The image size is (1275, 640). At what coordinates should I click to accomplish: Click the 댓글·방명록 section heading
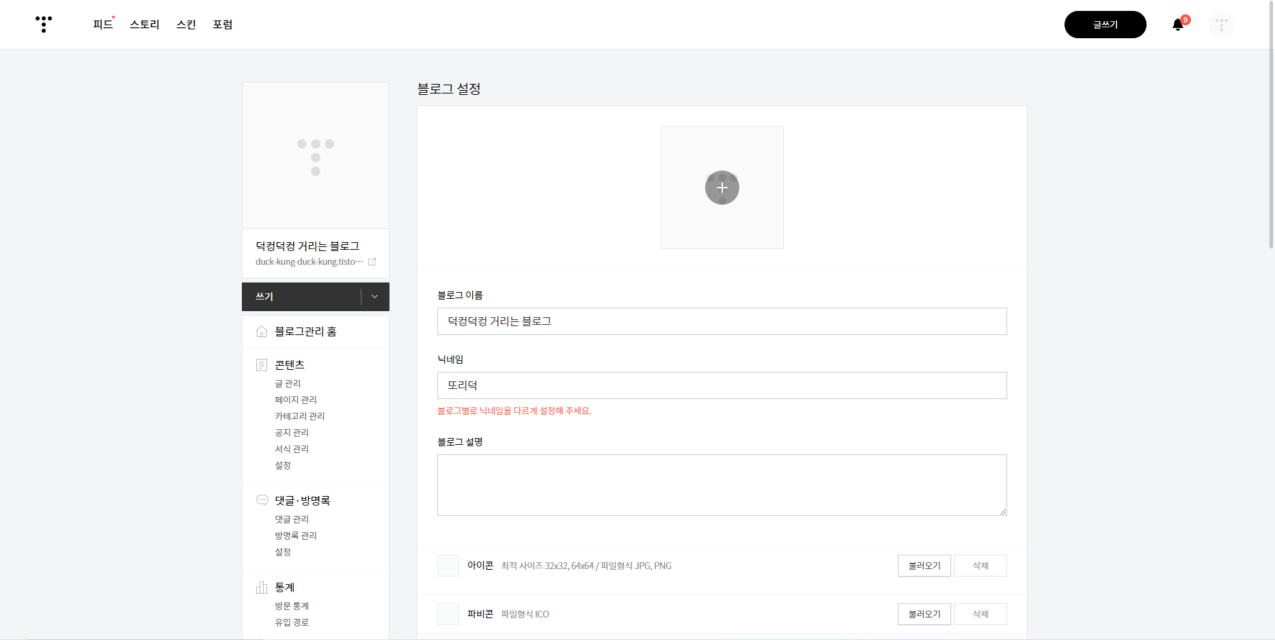[x=303, y=501]
